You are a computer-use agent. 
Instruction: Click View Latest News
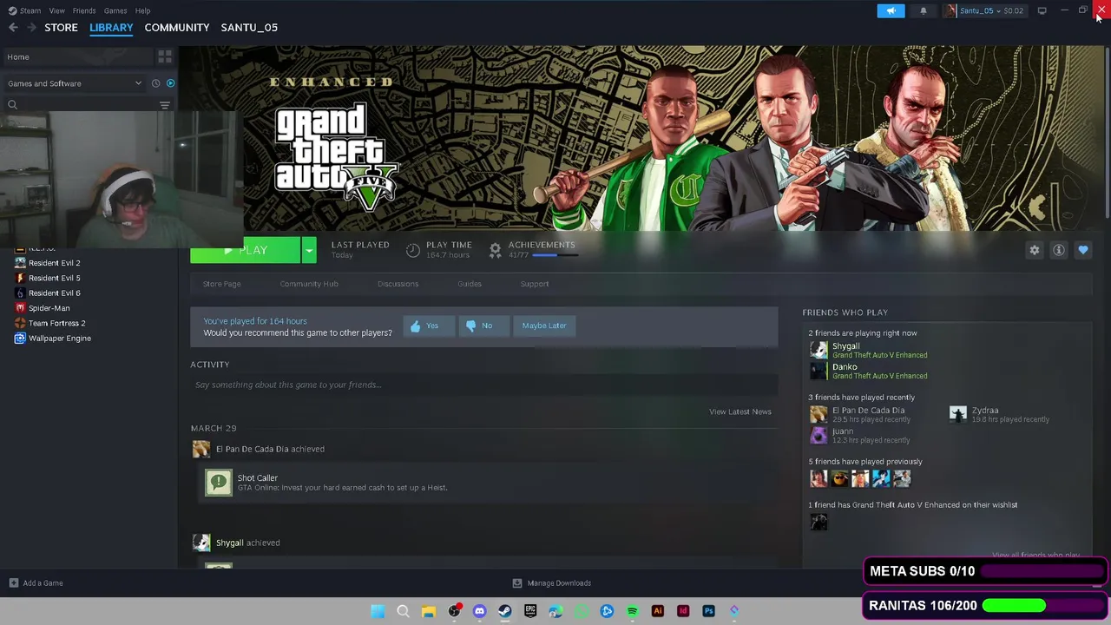click(740, 411)
